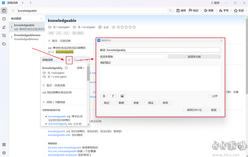Click the third rating star for knowledgeable
248x157 pixels.
[x=126, y=27]
